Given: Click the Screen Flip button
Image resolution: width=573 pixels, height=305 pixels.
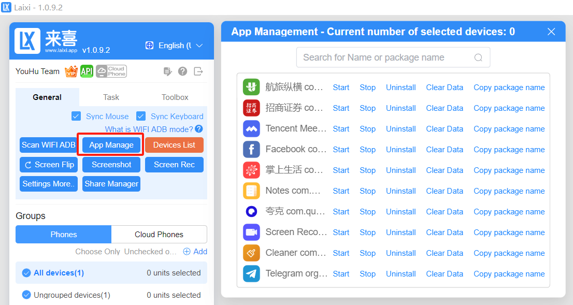Looking at the screenshot, I should click(x=49, y=165).
